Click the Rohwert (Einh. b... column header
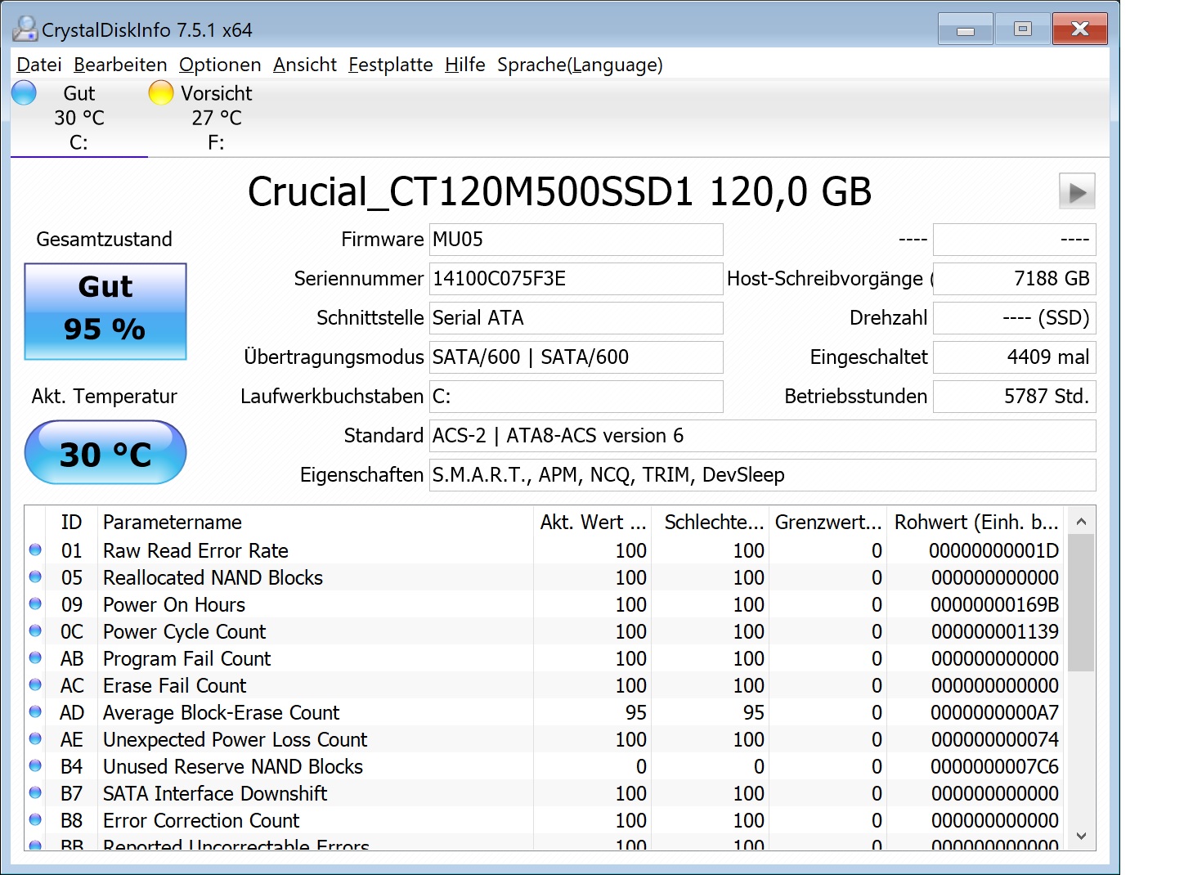The height and width of the screenshot is (875, 1184). coord(976,523)
